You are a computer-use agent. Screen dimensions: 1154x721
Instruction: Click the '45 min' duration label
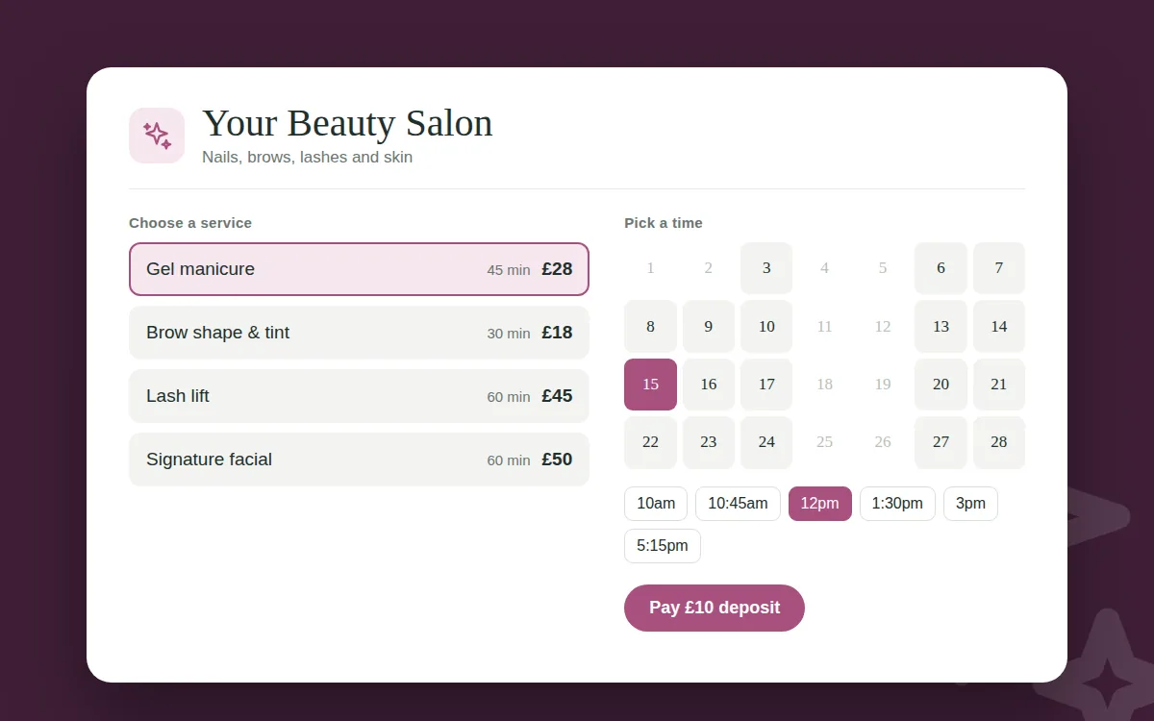pyautogui.click(x=509, y=270)
